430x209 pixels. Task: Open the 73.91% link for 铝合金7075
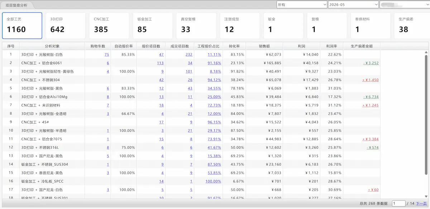[214, 139]
